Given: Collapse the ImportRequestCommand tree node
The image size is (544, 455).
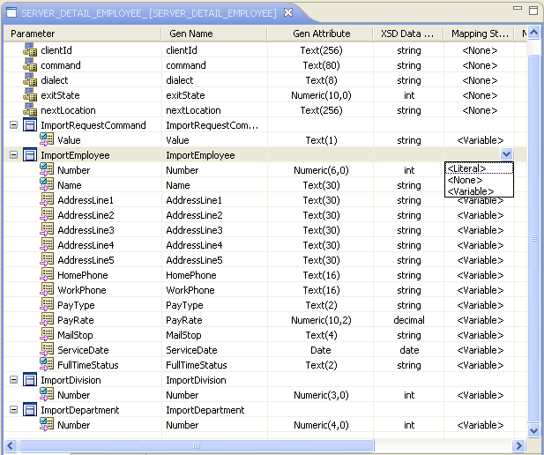Looking at the screenshot, I should pos(13,125).
